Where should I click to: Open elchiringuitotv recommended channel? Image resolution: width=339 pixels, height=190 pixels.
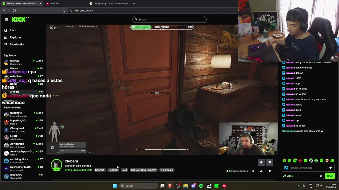coord(23,161)
